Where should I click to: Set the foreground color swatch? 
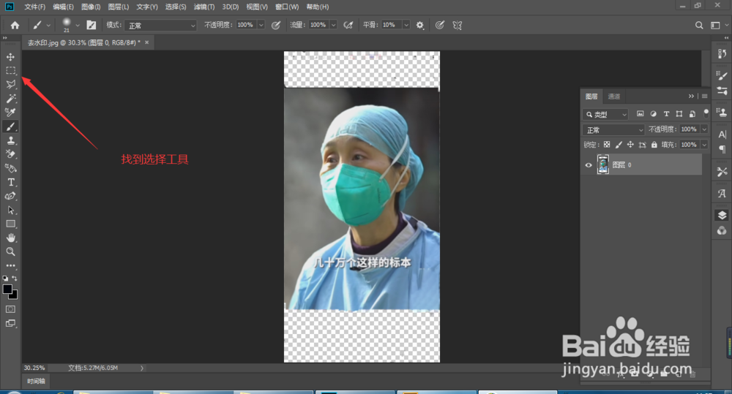[7, 289]
